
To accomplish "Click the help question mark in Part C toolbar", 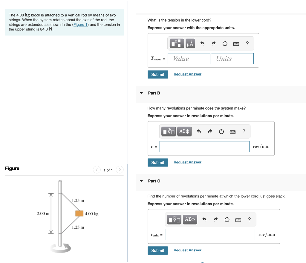I will pyautogui.click(x=249, y=219).
